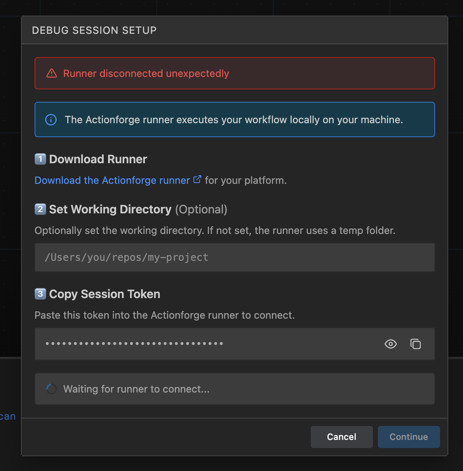Reveal the session token with eye icon

pos(390,344)
